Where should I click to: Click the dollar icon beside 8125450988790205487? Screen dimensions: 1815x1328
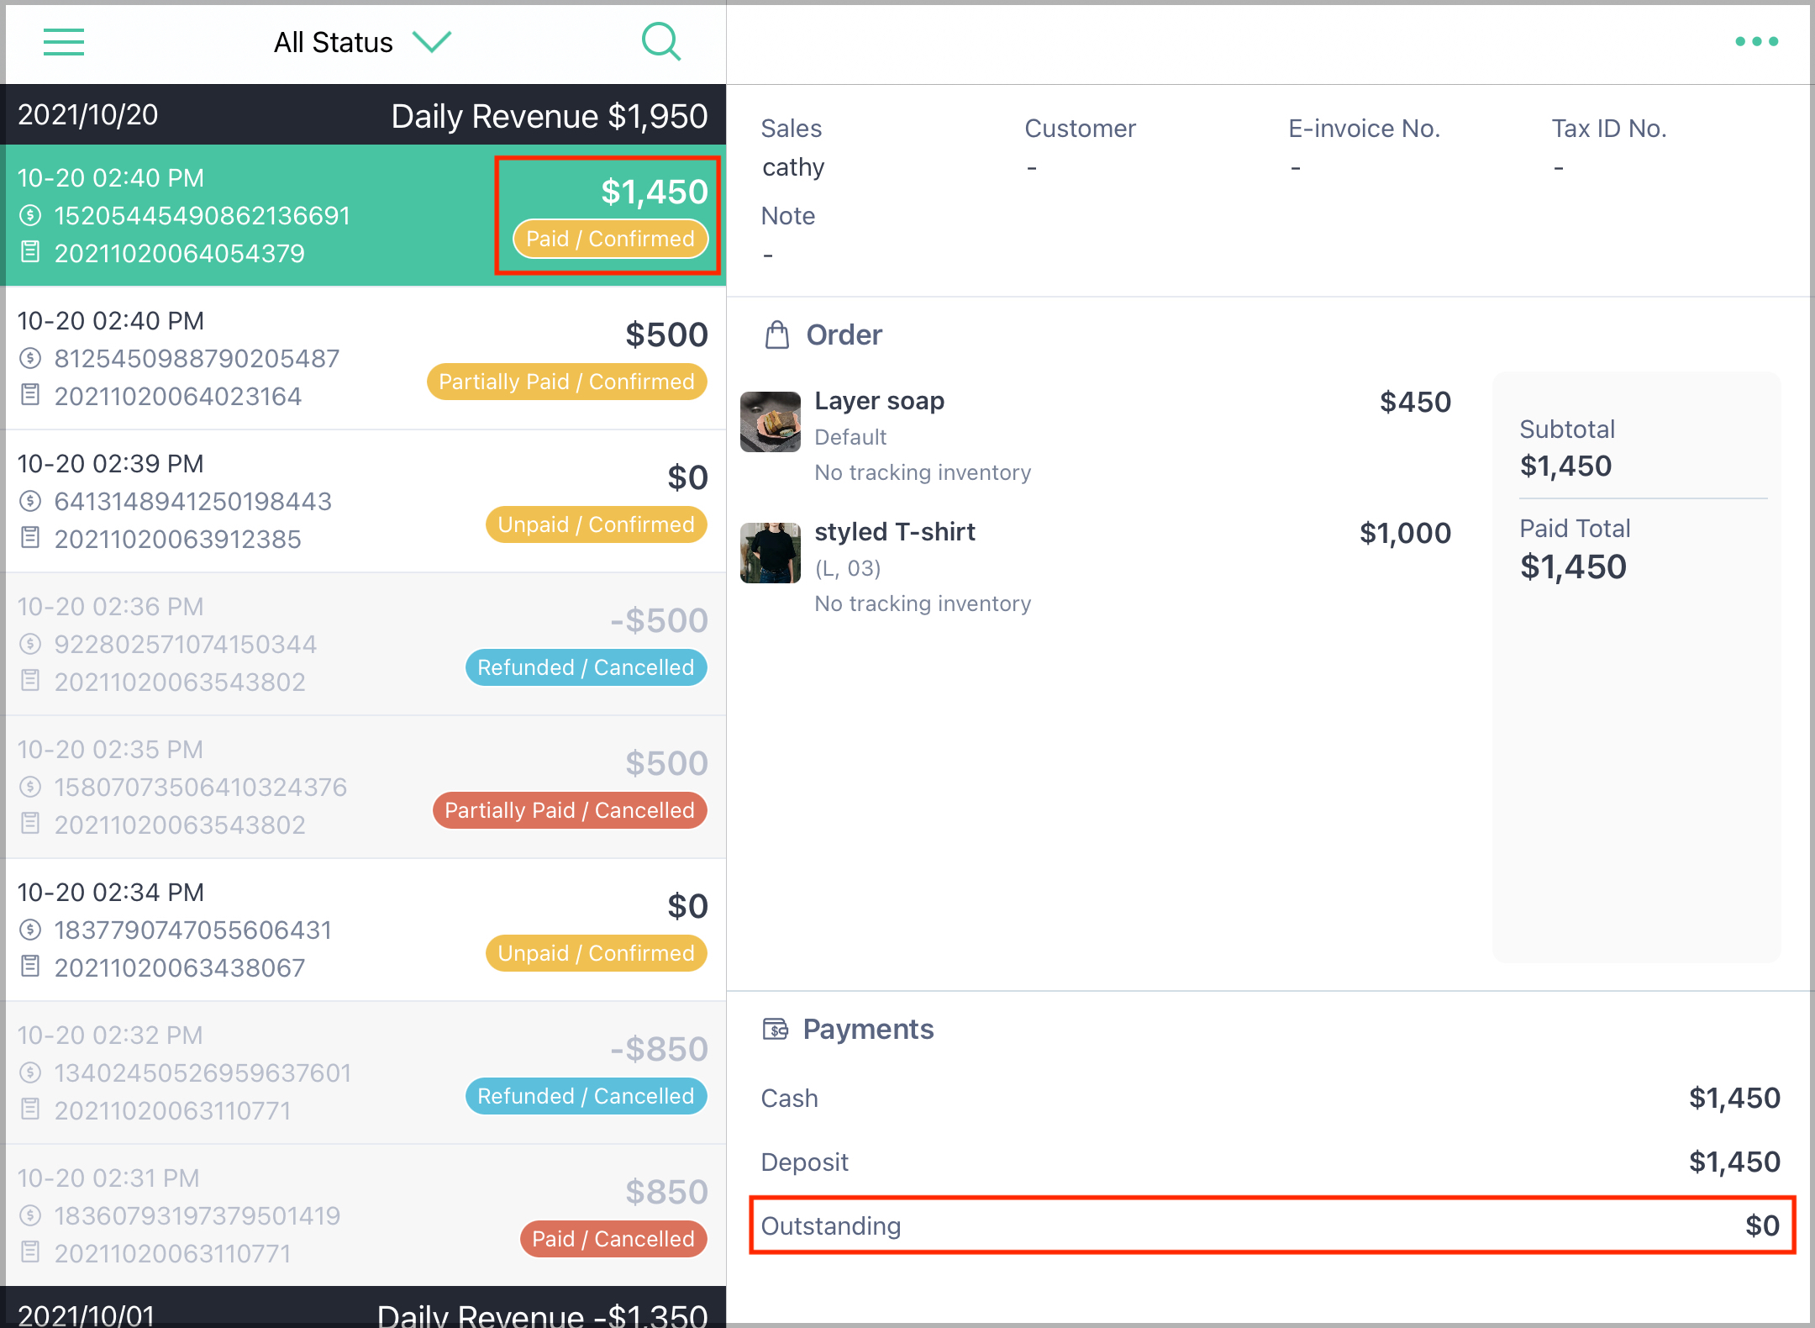pyautogui.click(x=30, y=359)
